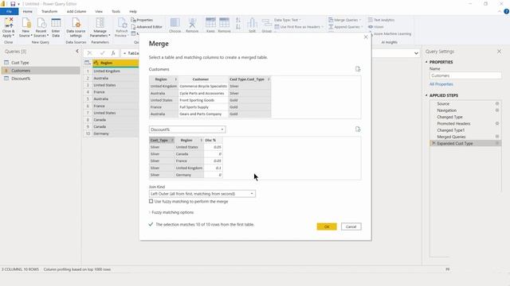
Task: Open gear settings for Source step
Action: coord(497,103)
